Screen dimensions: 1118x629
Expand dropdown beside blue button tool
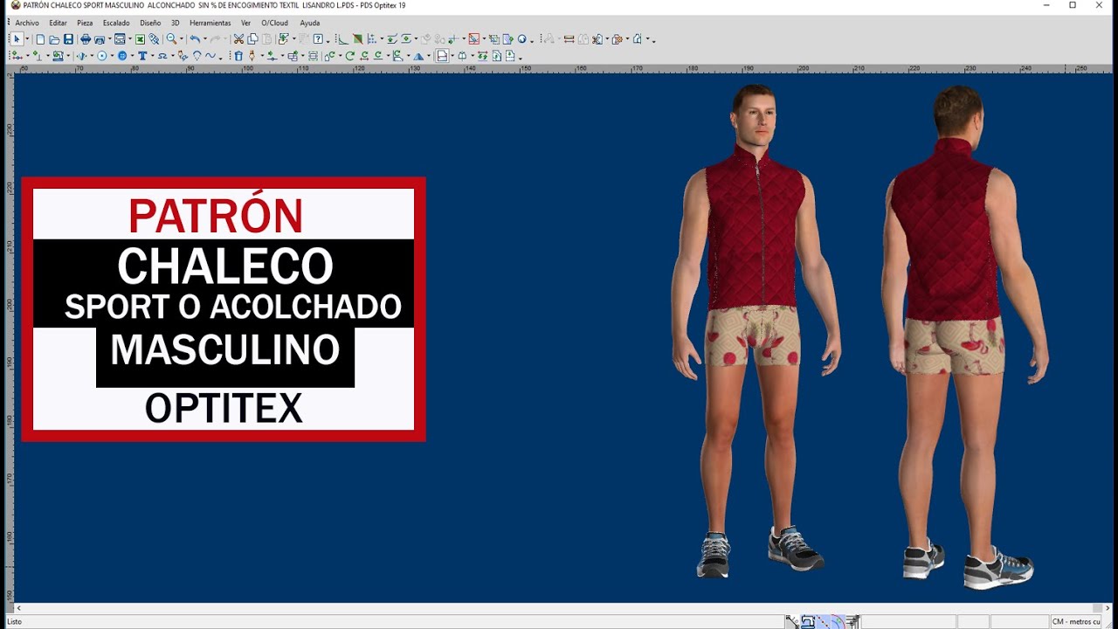pyautogui.click(x=132, y=56)
